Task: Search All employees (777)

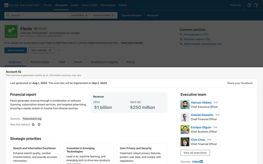Action: (x=196, y=34)
